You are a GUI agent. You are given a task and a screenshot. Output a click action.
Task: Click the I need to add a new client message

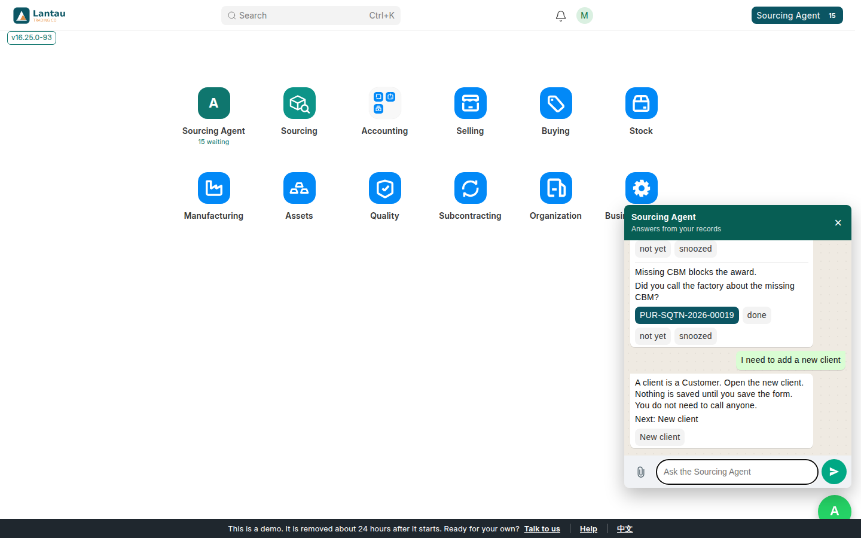click(790, 360)
